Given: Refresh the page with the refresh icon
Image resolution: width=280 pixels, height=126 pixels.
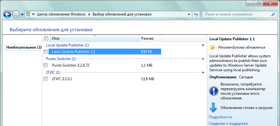Looking at the screenshot, I should click(196, 14).
